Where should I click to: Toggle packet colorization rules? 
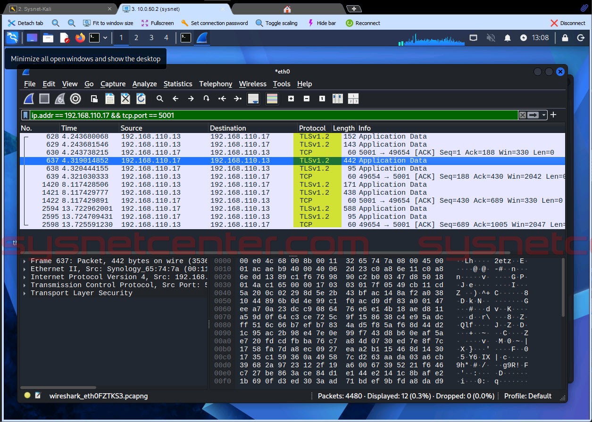point(272,99)
